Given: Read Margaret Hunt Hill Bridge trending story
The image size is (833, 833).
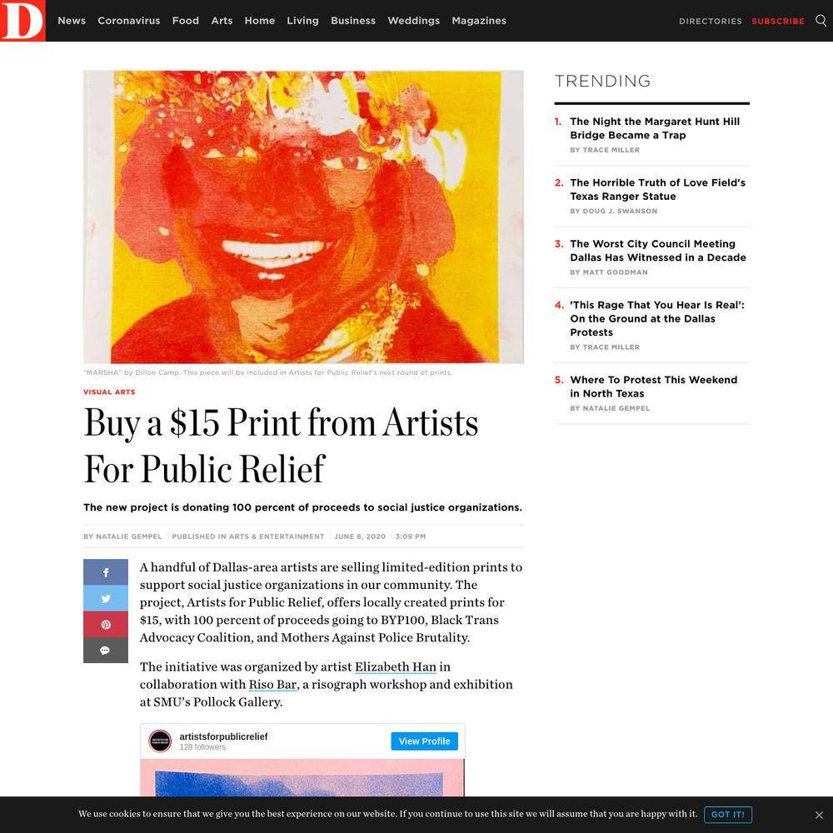Looking at the screenshot, I should (655, 128).
